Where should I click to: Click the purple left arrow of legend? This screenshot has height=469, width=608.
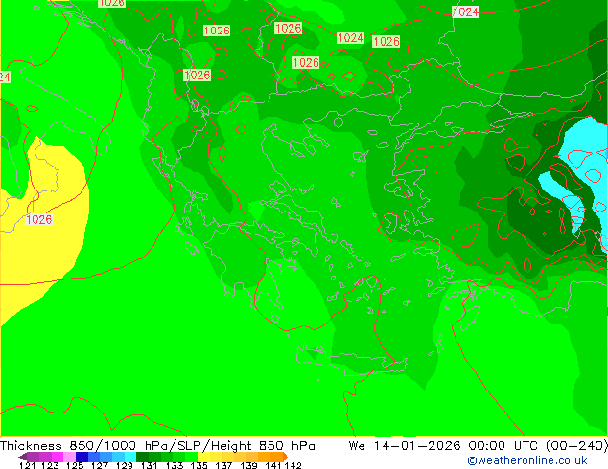(22, 458)
